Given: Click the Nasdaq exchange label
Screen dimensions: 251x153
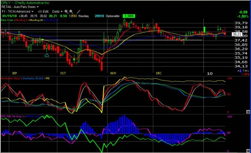Looking at the screenshot, I should tap(83, 16).
